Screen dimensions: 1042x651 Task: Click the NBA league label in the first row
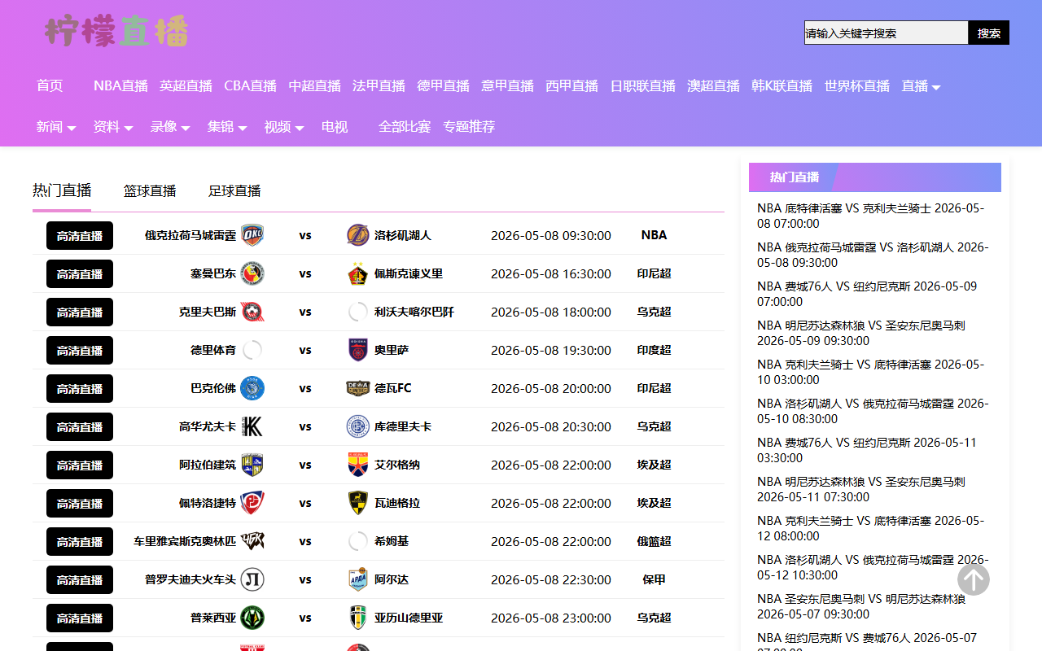pos(654,235)
